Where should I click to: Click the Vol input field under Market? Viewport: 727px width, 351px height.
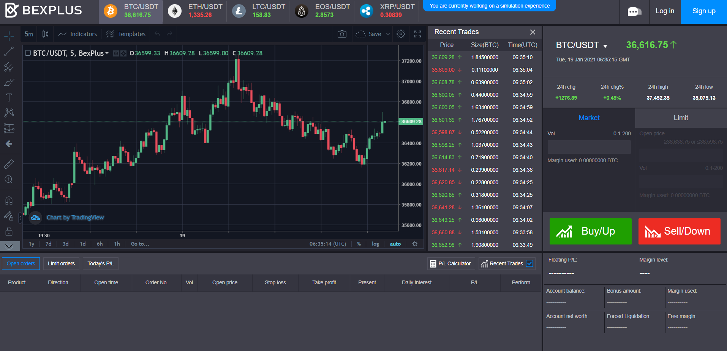tap(589, 147)
